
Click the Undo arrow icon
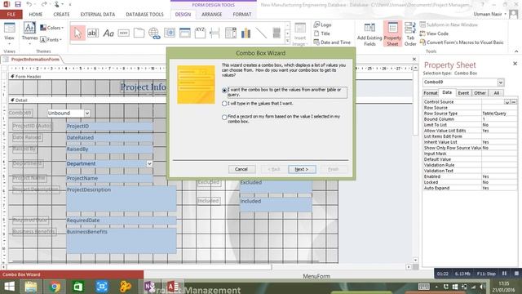(29, 4)
